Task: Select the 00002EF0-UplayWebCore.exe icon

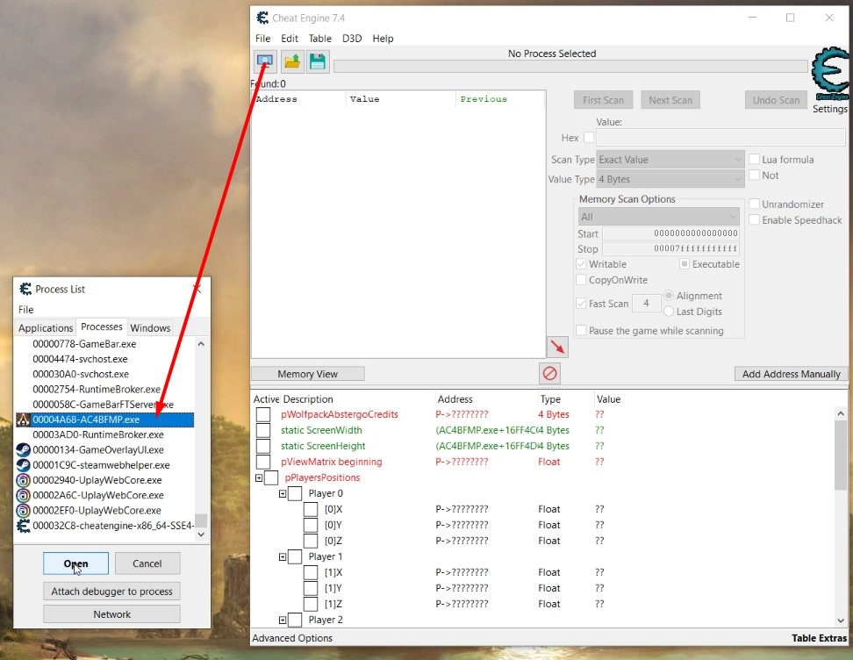Action: 23,511
